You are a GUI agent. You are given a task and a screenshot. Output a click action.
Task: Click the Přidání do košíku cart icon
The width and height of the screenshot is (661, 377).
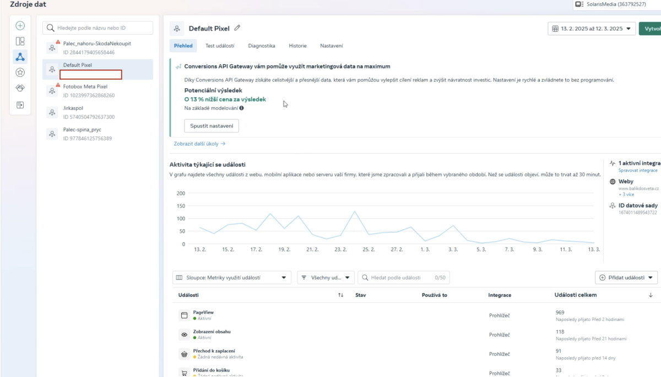(184, 373)
